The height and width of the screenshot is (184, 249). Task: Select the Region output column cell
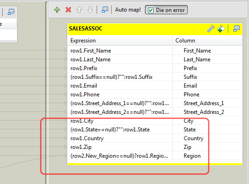point(207,156)
